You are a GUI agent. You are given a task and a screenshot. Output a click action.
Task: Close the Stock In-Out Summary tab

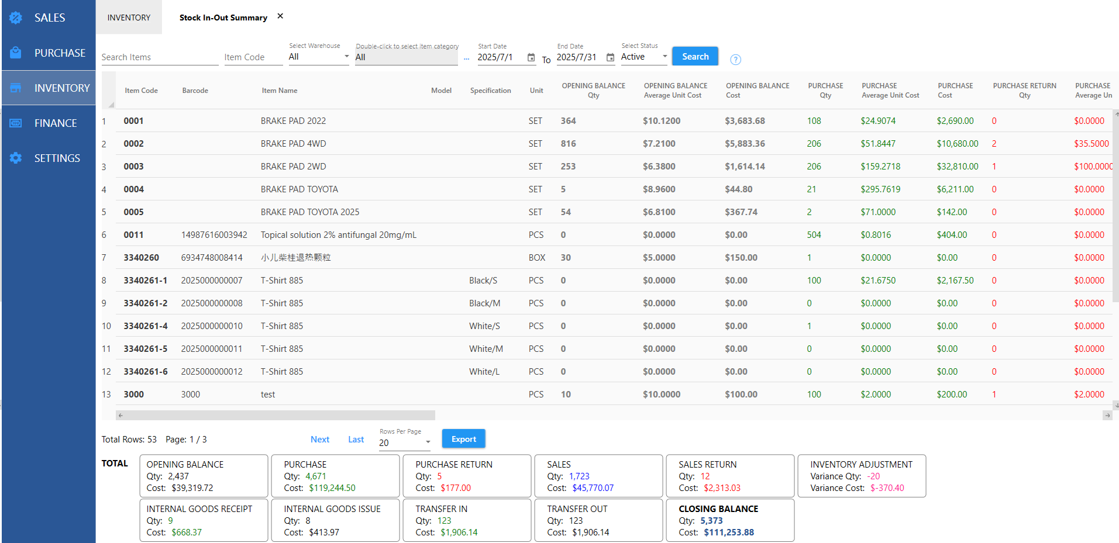pos(280,16)
